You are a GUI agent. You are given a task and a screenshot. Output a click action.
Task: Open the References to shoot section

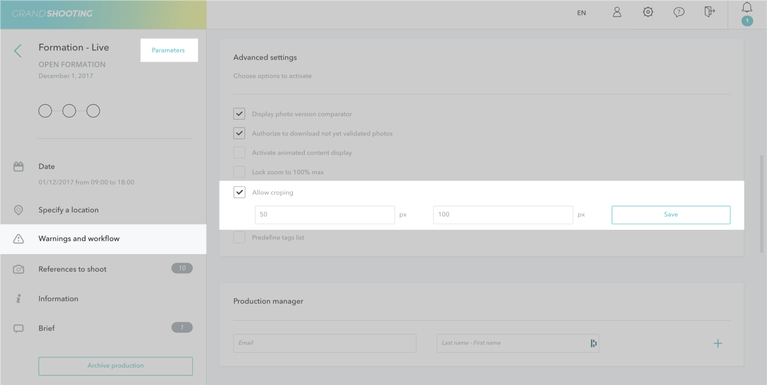click(73, 269)
